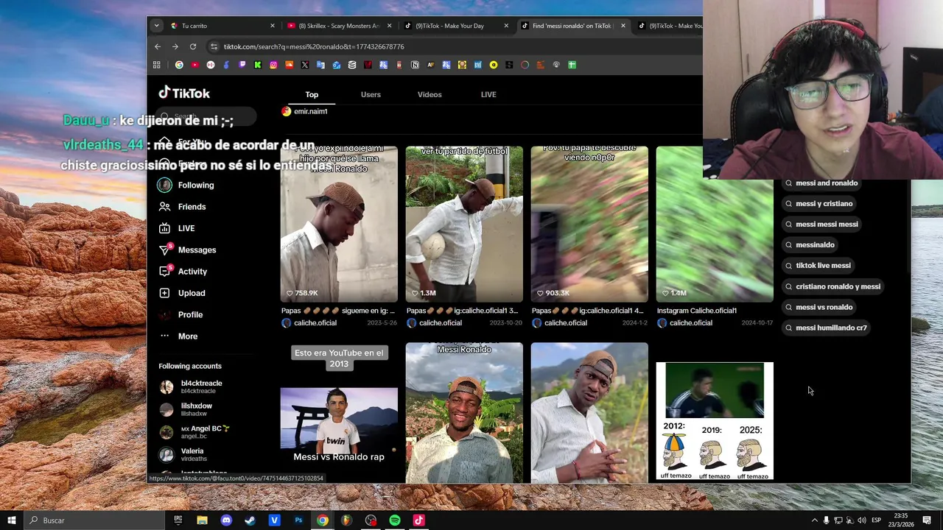Search suggestion 'messi and ronaldo'
This screenshot has height=530, width=943.
(x=821, y=183)
